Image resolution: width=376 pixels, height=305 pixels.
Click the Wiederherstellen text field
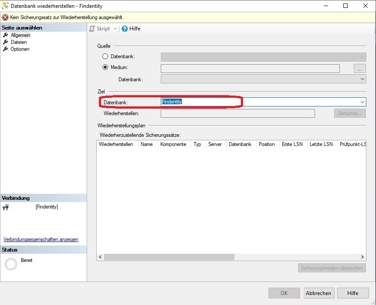(237, 113)
